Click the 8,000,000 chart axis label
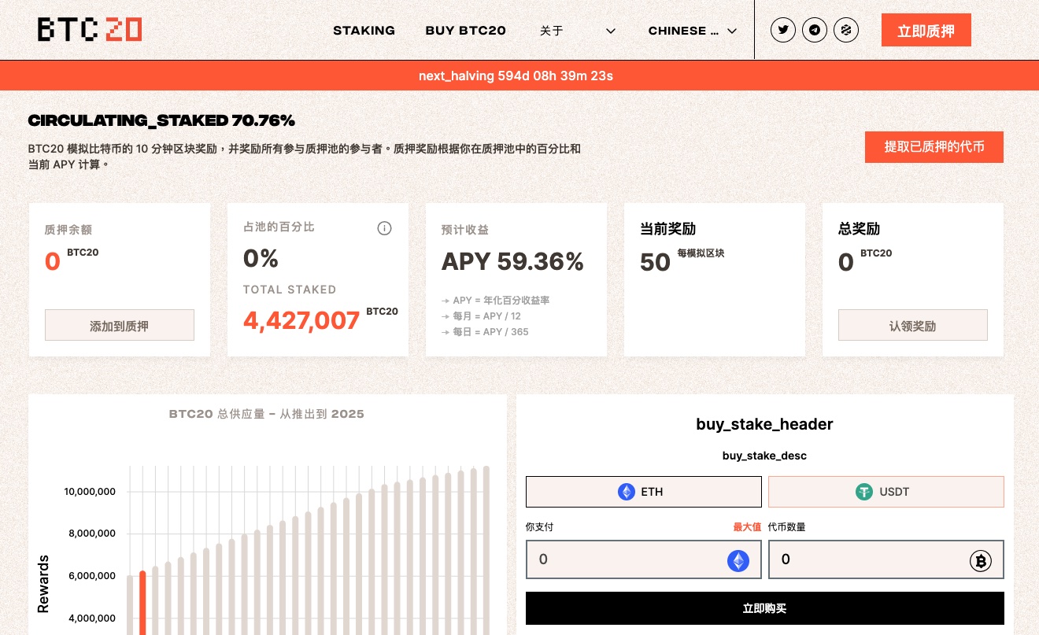Image resolution: width=1039 pixels, height=635 pixels. 92,533
